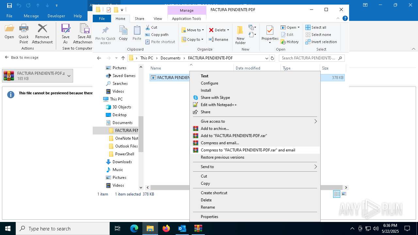This screenshot has width=418, height=235.
Task: Click Select all in ribbon
Action: (316, 27)
